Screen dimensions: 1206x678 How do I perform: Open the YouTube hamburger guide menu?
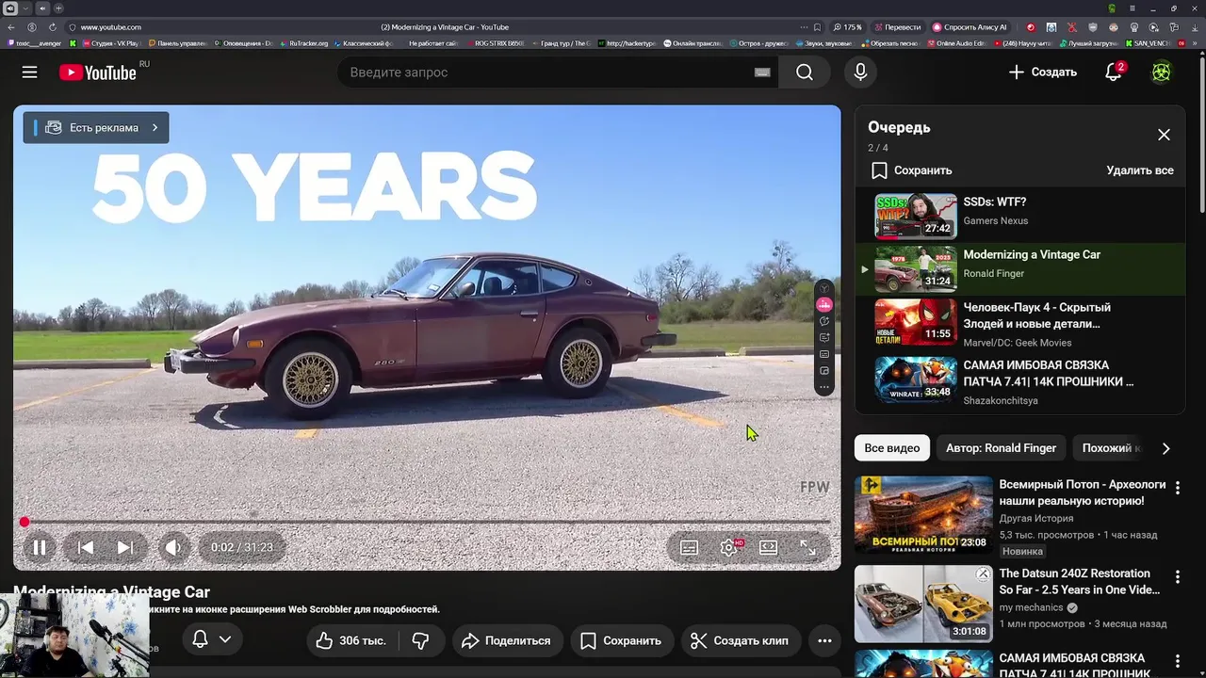(x=30, y=73)
